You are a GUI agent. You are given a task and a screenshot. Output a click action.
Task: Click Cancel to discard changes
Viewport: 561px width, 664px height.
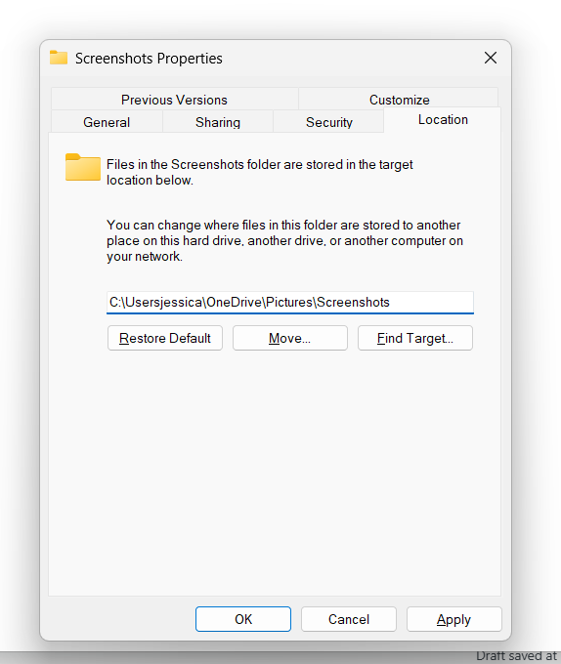349,619
